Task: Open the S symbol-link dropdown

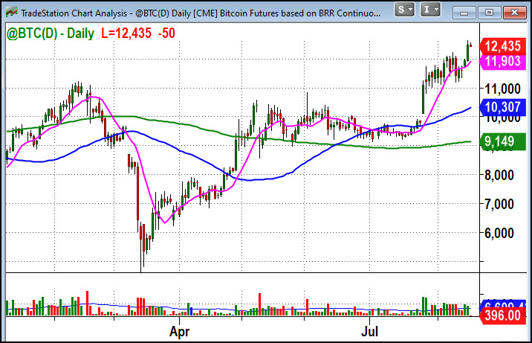Action: [x=404, y=10]
